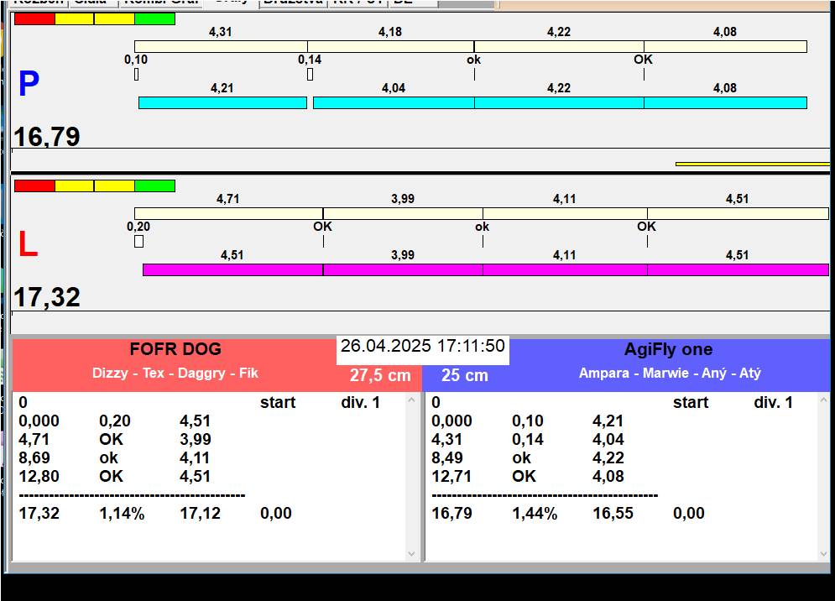Click the small marker box under 0,14
835x601 pixels.
(310, 74)
